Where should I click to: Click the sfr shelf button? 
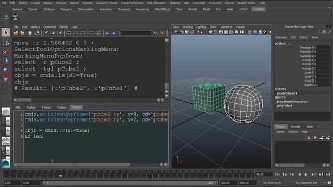coord(15,17)
